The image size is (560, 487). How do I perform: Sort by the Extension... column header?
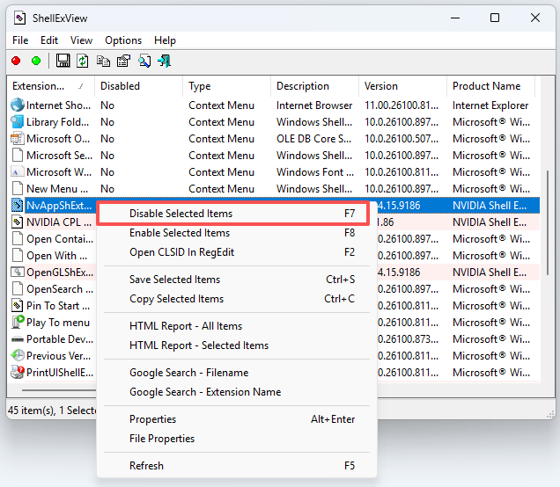click(x=51, y=86)
